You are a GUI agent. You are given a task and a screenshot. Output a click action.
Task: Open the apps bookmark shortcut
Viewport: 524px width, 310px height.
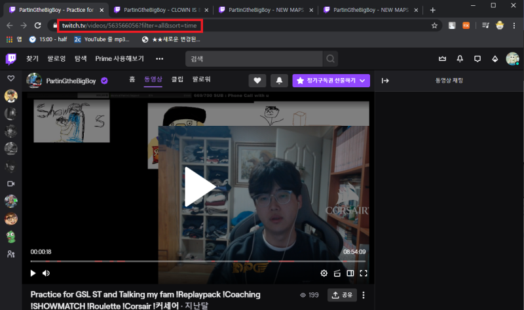coord(14,39)
